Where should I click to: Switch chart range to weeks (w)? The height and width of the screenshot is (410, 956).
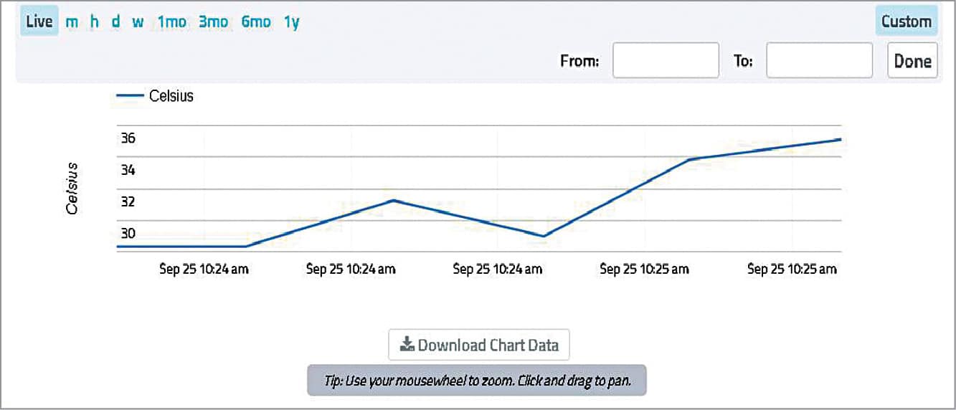(x=138, y=22)
